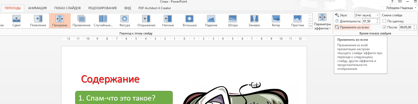Click the clock icon beside Длительность

pos(337,21)
